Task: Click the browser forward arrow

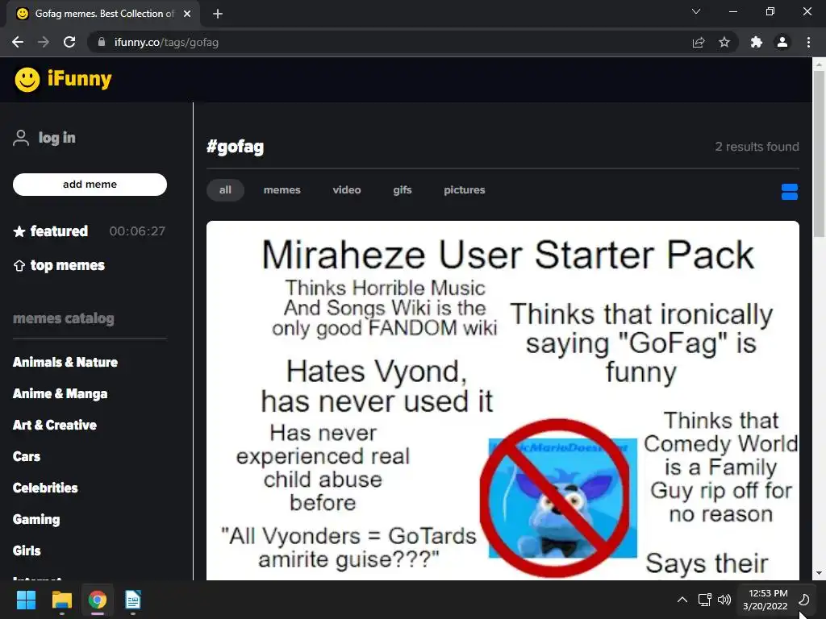Action: tap(44, 42)
